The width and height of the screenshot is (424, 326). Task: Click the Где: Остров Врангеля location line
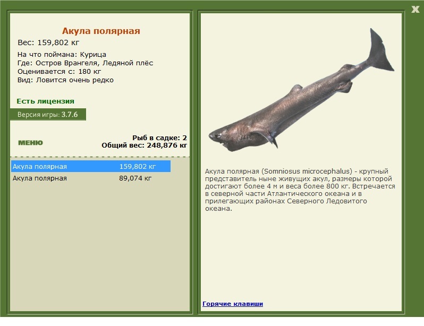click(x=85, y=63)
